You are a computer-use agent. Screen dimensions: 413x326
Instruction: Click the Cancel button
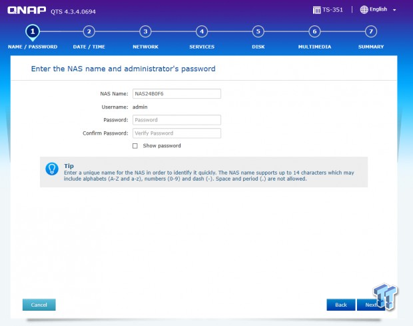(39, 305)
